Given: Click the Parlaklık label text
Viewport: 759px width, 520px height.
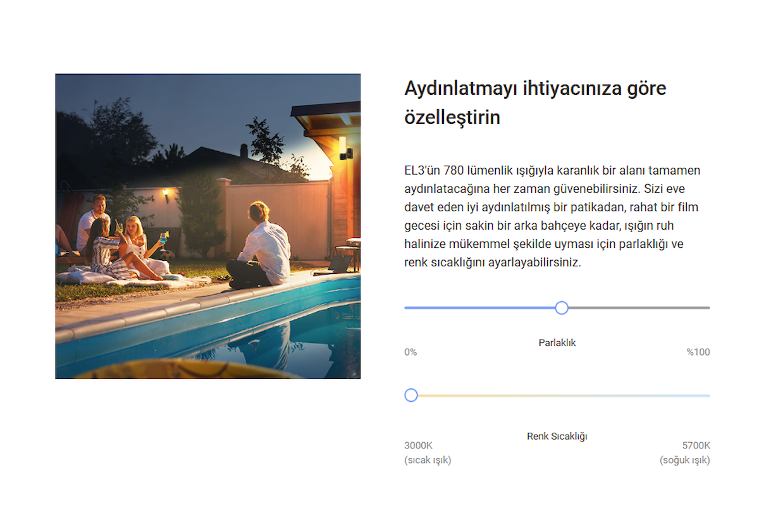Looking at the screenshot, I should pos(557,343).
